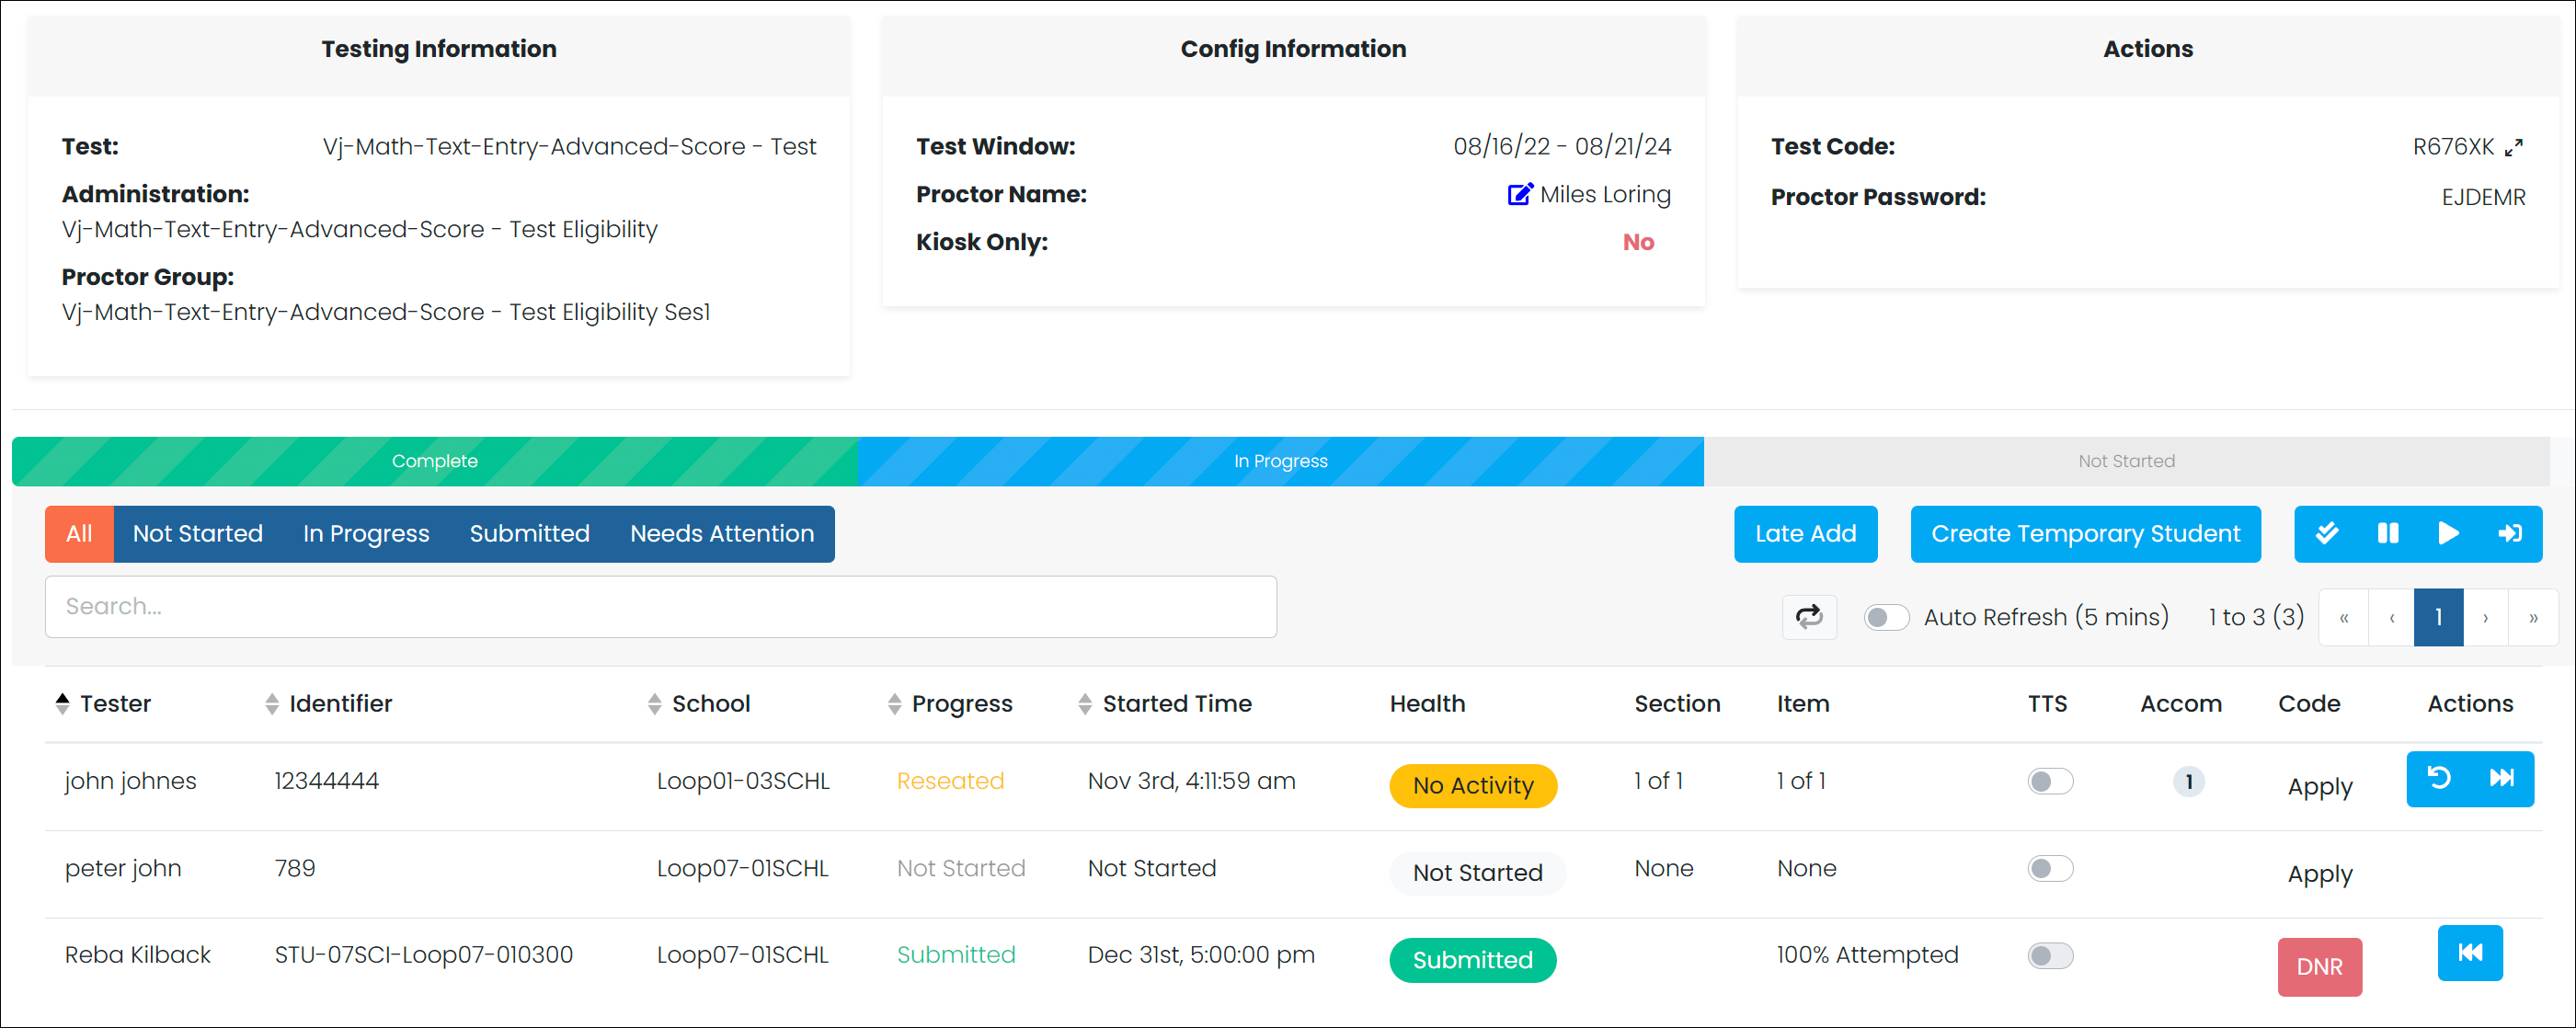
Task: Click the approve-all double checkmark icon
Action: pos(2326,533)
